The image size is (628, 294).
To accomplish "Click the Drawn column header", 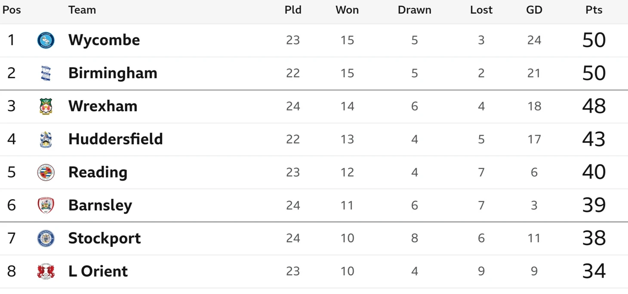I will (415, 10).
